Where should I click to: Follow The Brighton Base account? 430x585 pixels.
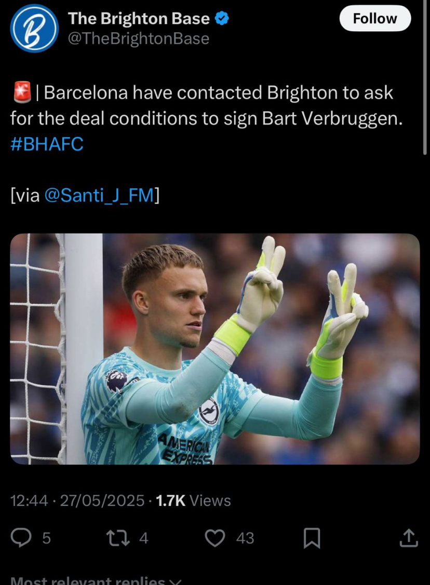point(375,18)
